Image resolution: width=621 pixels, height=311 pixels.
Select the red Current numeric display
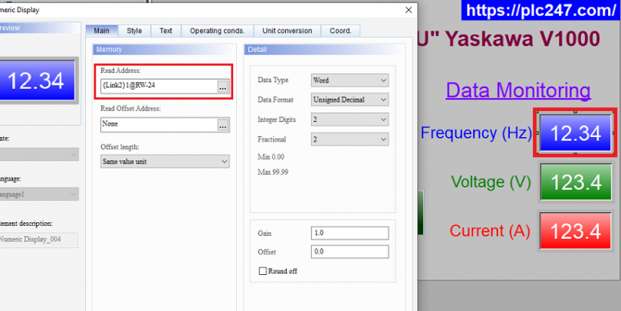pyautogui.click(x=576, y=231)
